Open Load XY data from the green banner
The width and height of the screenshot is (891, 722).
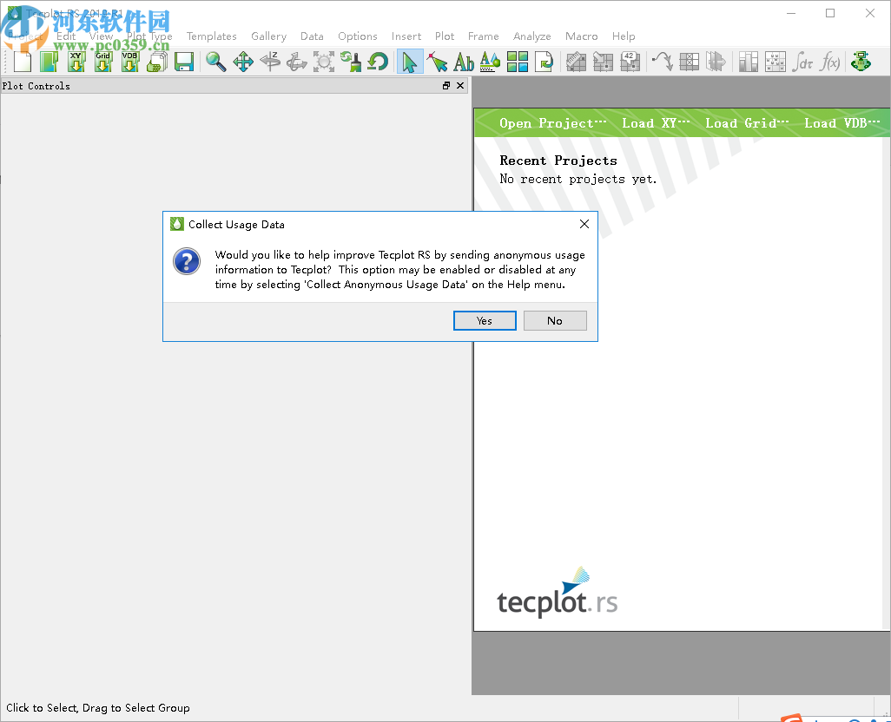point(656,122)
